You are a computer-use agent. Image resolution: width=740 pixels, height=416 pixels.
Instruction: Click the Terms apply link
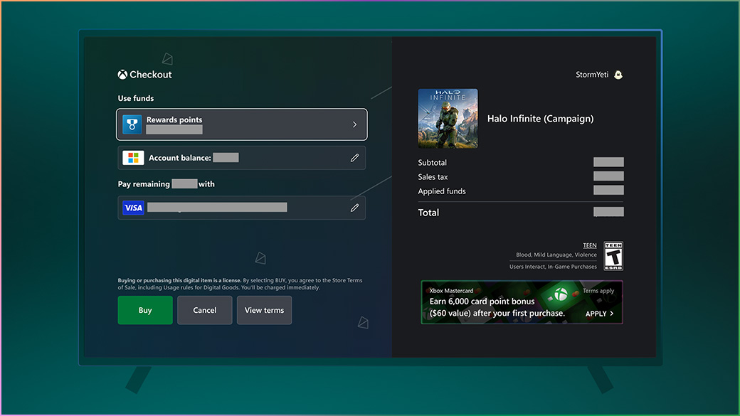(x=600, y=291)
